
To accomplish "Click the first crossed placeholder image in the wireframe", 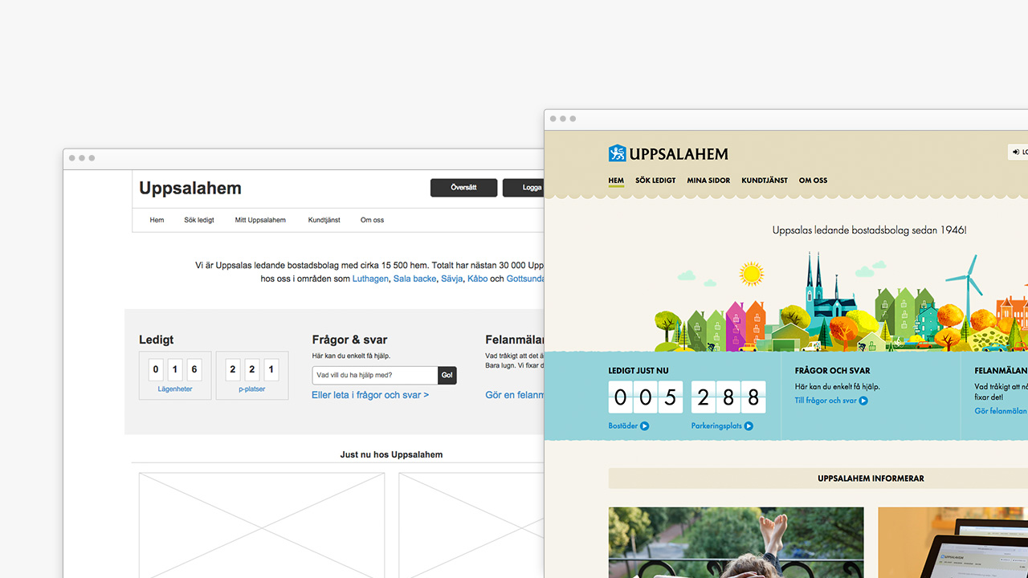I will (x=262, y=525).
